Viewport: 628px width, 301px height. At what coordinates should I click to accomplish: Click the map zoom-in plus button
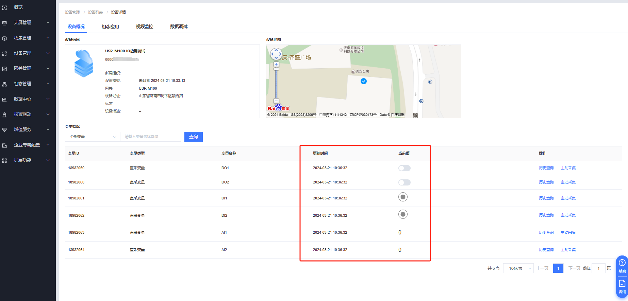(x=276, y=64)
